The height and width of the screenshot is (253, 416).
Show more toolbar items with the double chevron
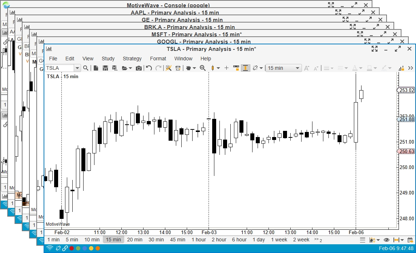tap(411, 68)
